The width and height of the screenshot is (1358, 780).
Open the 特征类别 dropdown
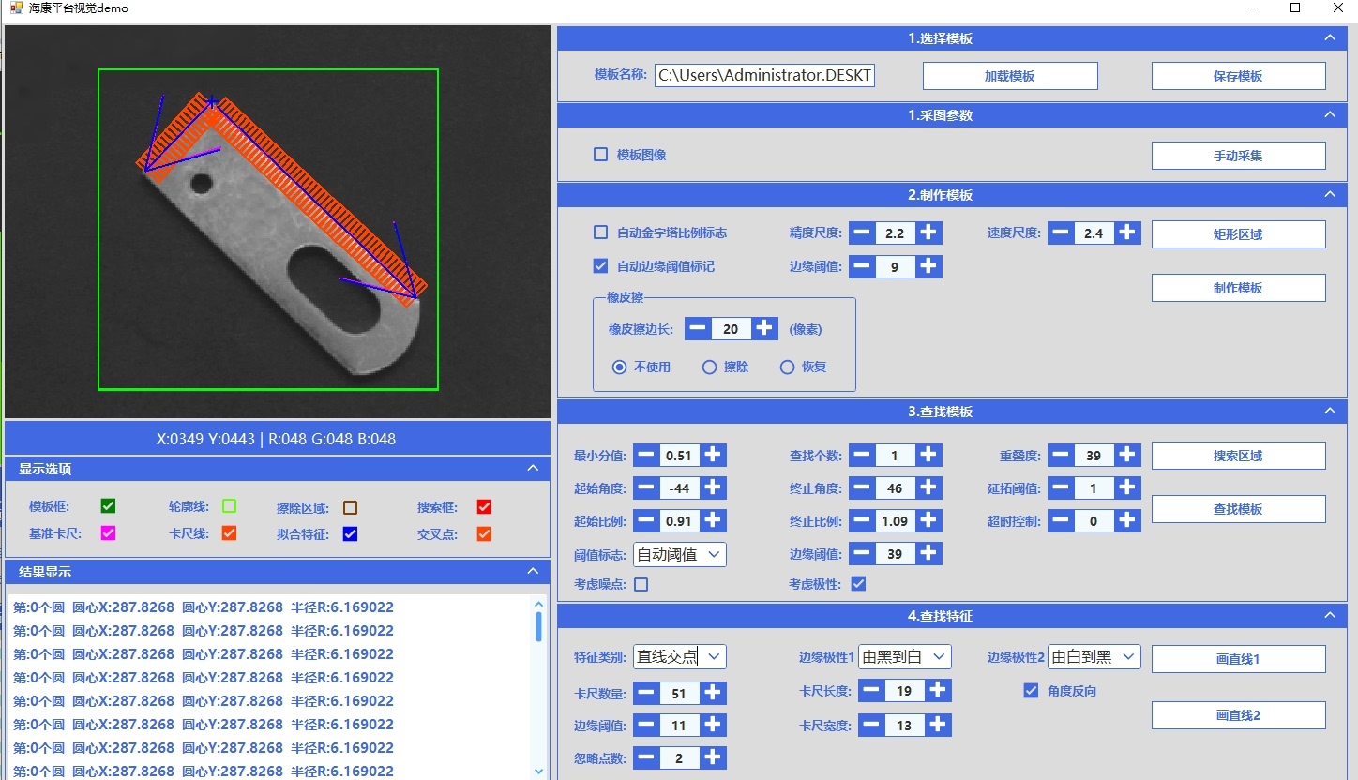click(x=680, y=656)
